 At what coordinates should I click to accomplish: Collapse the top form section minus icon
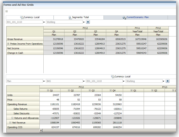click(7, 11)
